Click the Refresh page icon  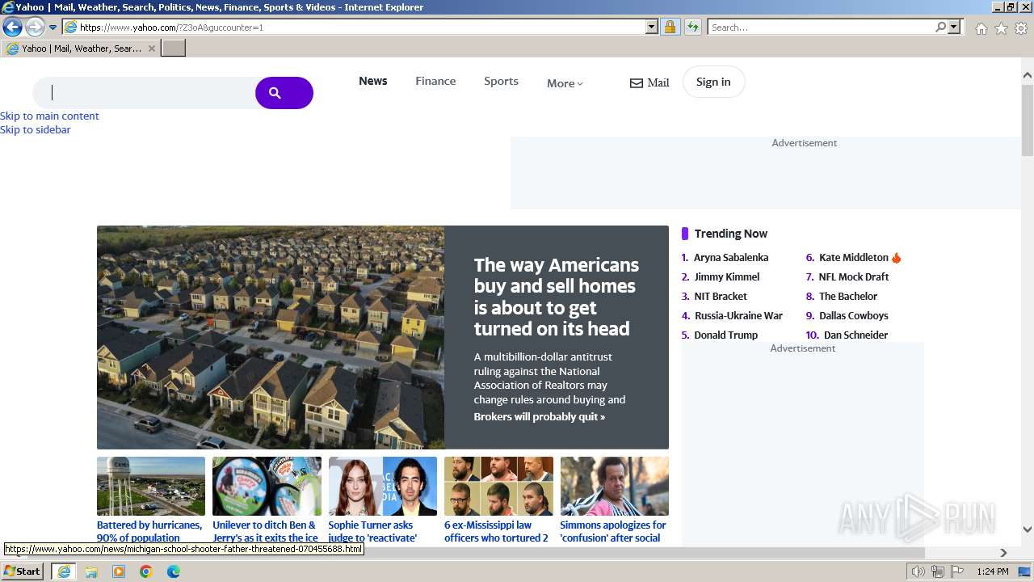click(x=693, y=27)
